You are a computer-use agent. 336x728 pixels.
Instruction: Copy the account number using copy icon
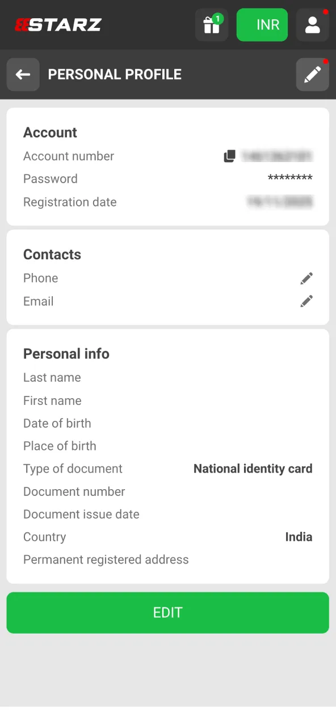(229, 155)
